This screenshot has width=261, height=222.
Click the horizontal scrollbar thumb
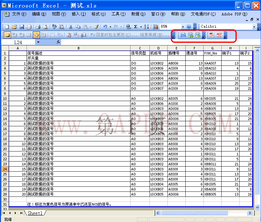[x=194, y=213]
